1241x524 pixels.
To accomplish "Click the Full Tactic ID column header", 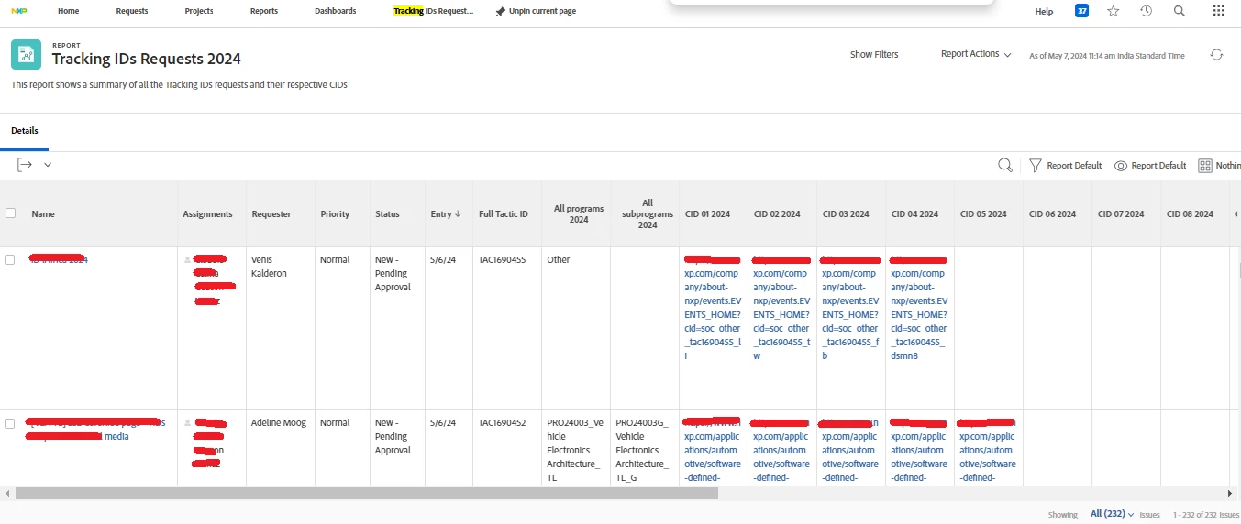I will [504, 214].
